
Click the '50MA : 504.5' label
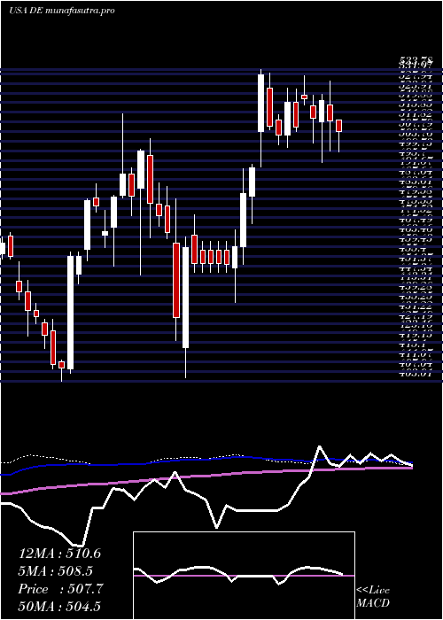click(x=59, y=607)
